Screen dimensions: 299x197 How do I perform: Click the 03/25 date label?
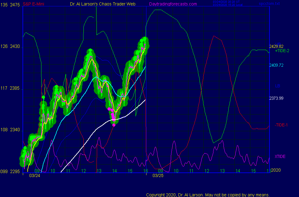(x=158, y=175)
